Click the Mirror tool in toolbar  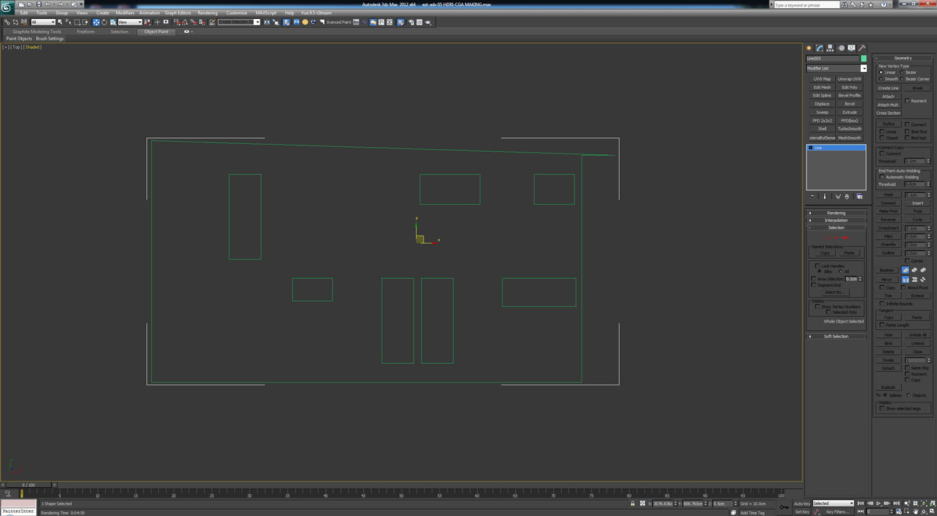267,22
